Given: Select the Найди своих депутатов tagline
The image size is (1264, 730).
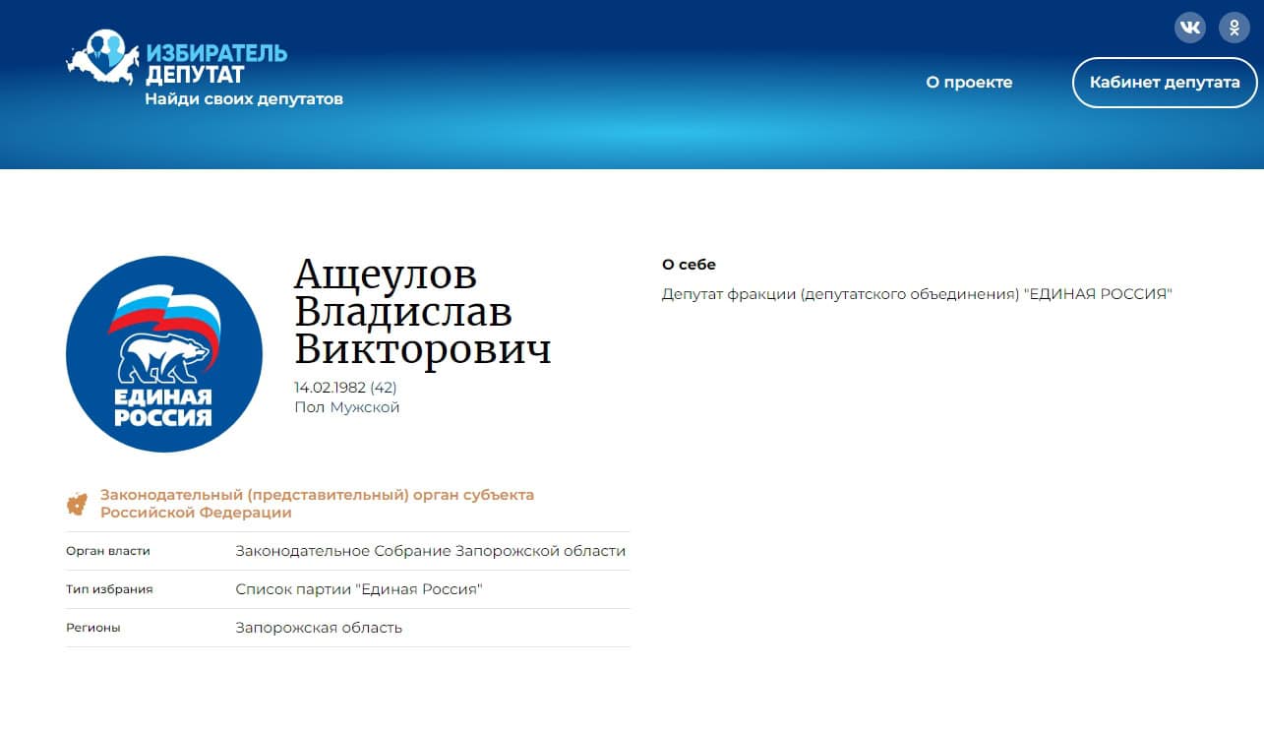Looking at the screenshot, I should 242,98.
